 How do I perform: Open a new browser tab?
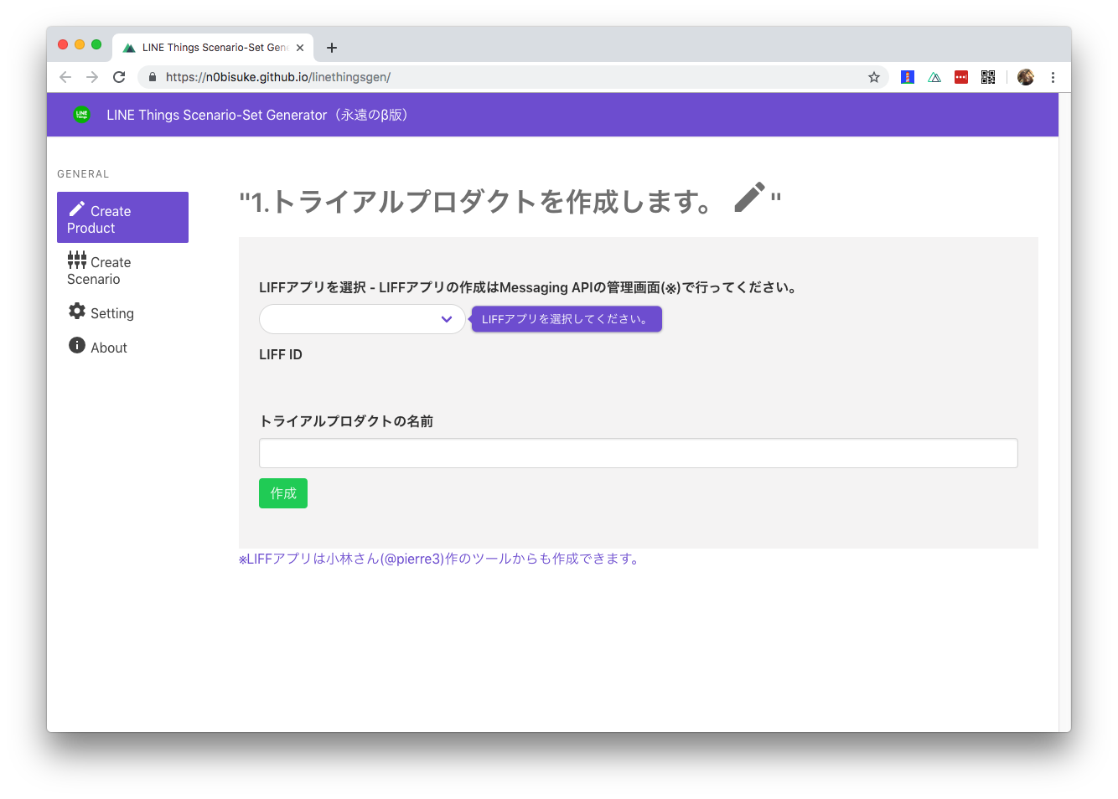point(332,48)
